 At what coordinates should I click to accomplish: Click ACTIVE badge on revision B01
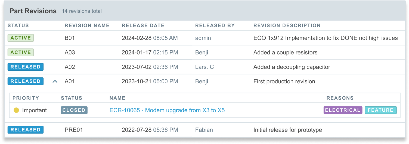pyautogui.click(x=21, y=38)
